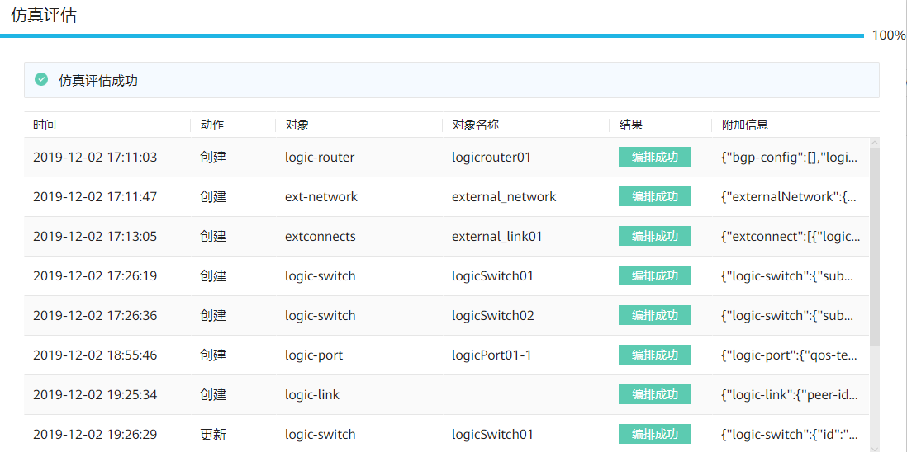Screen dimensions: 907x452
Task: Open the externalNetwork additional info text
Action: pos(789,196)
